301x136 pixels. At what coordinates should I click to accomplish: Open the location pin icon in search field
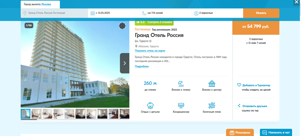[x=25, y=13]
